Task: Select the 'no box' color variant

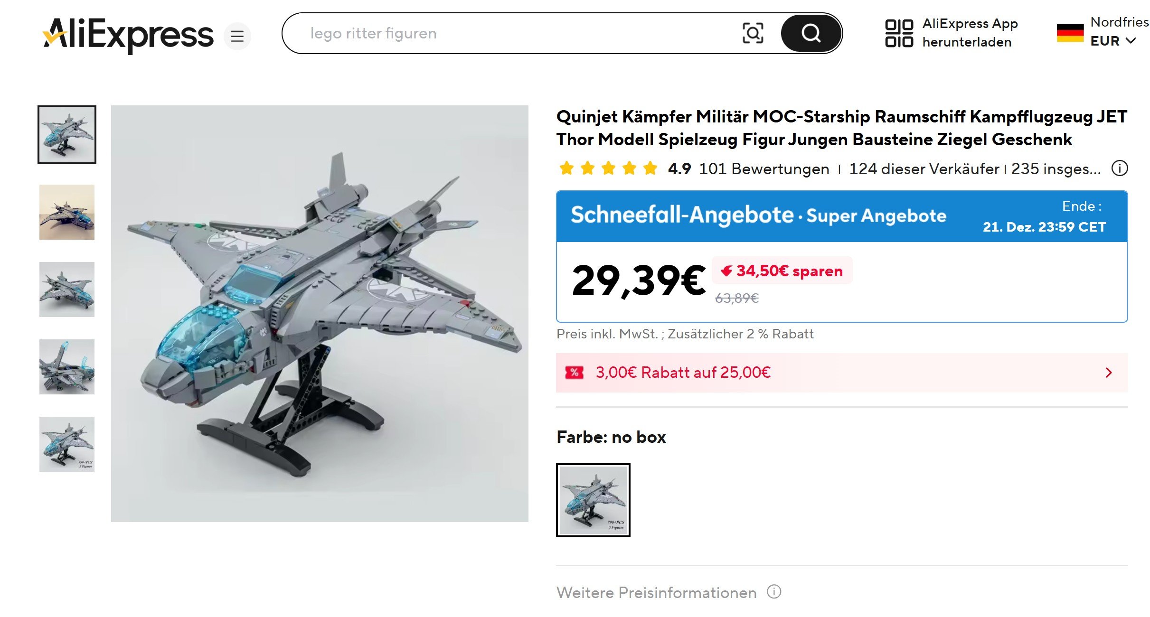Action: (x=593, y=500)
